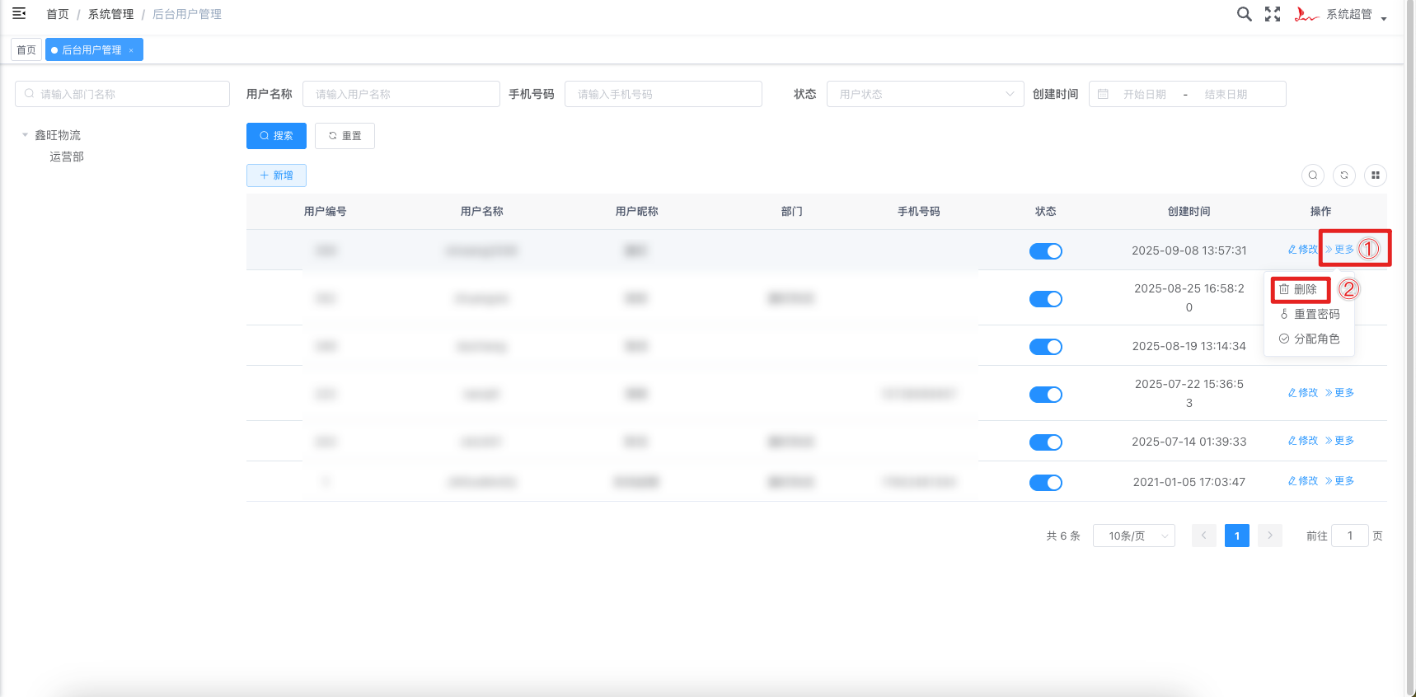Click the date 2021-01-05 17:03:47
This screenshot has width=1416, height=697.
pyautogui.click(x=1189, y=482)
